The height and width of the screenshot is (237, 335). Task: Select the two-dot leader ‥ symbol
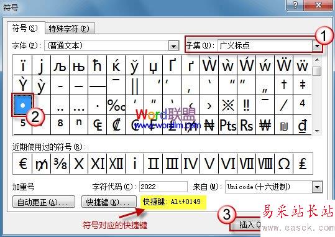[x=60, y=105]
